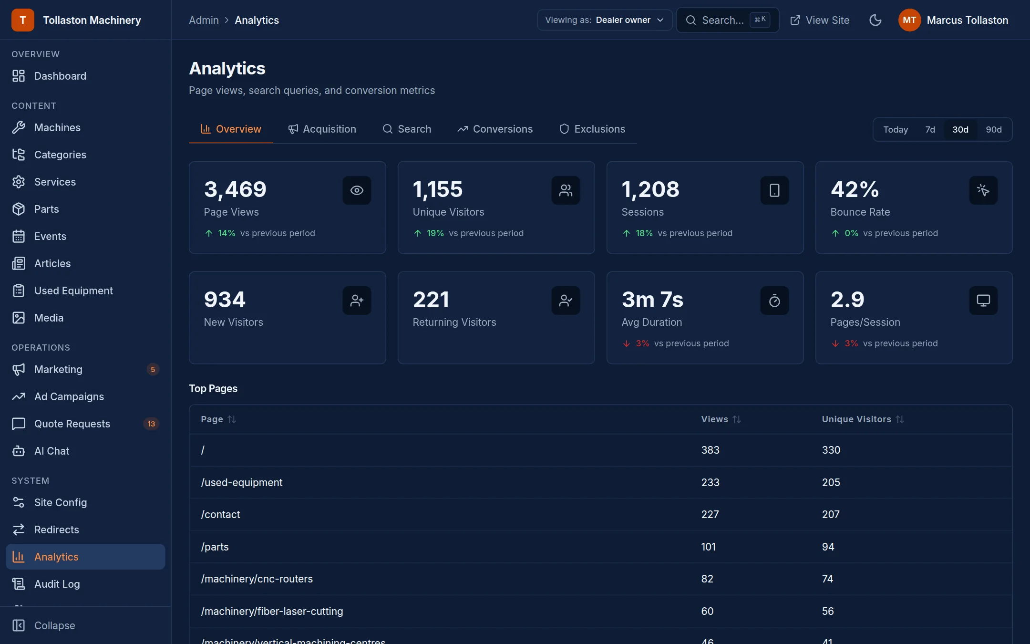Open Machines in the sidebar
The height and width of the screenshot is (644, 1030).
pos(85,127)
